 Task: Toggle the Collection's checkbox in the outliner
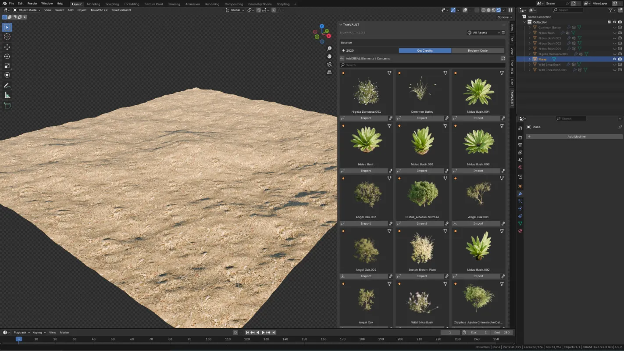tap(609, 22)
